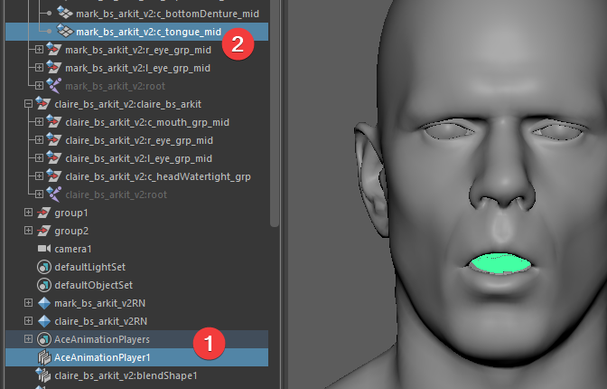Screen dimensions: 607x389
Task: Select mark_bs_arkit_v2:c_bottomDenture_mid text
Action: point(168,14)
